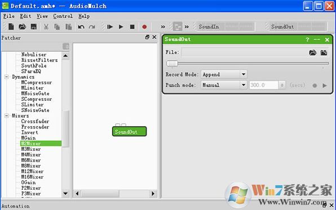Enable recording with the red record button

coord(144,27)
